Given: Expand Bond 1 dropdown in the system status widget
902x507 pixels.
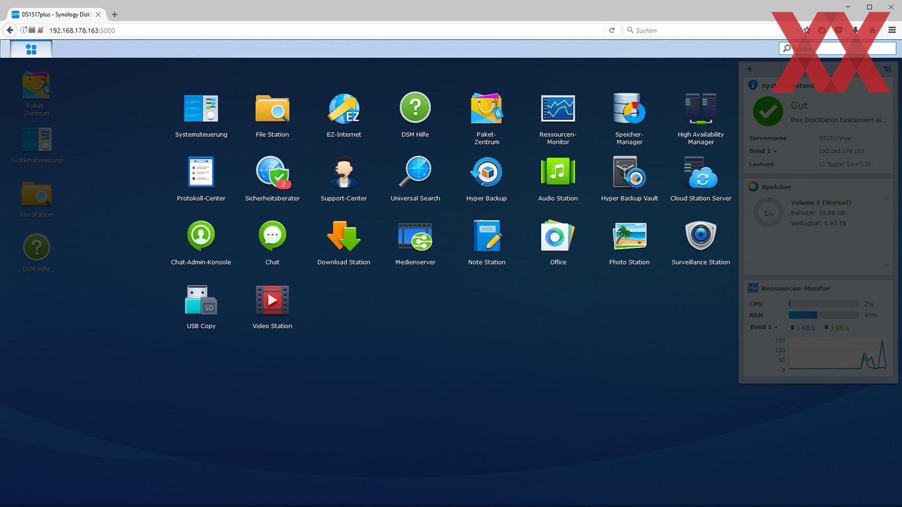Looking at the screenshot, I should point(763,151).
